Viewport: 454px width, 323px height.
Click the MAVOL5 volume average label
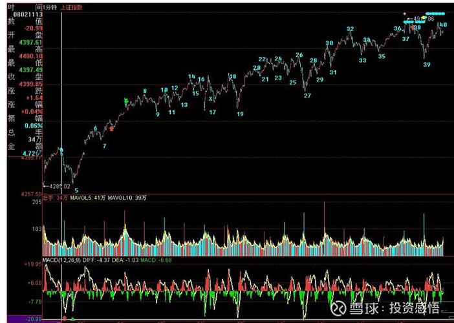[92, 197]
